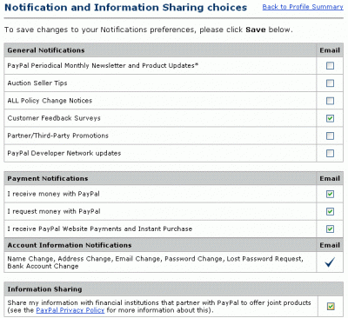The width and height of the screenshot is (348, 318).
Task: Uncheck Customer Feedback Surveys email checkbox
Action: pyautogui.click(x=330, y=118)
